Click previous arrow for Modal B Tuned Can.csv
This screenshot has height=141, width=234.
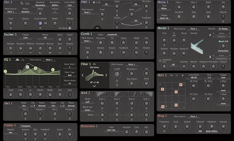[x=213, y=59]
